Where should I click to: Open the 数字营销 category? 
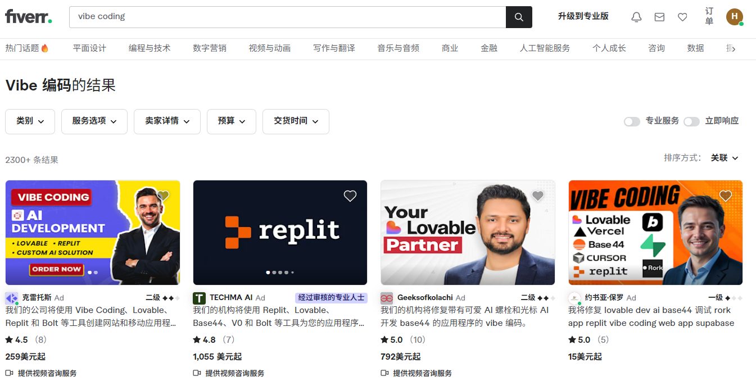(210, 48)
